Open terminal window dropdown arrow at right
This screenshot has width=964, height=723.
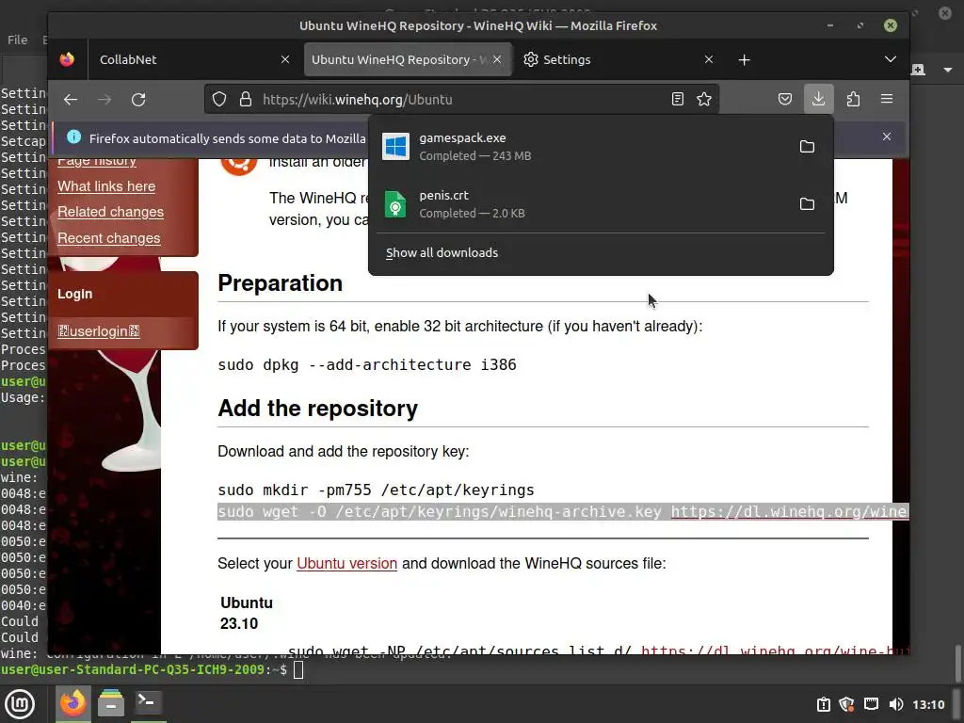tap(947, 70)
